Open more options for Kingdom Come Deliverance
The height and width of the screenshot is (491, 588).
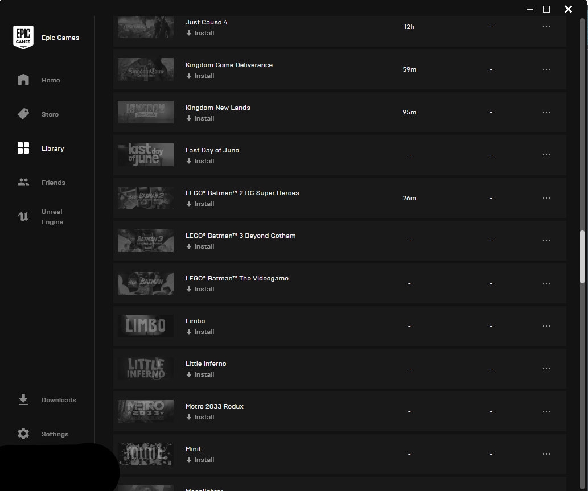point(546,69)
